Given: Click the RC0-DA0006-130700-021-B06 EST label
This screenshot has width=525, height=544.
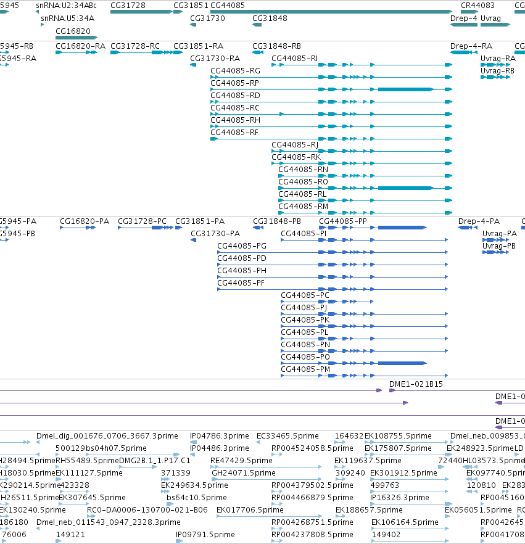Looking at the screenshot, I should (147, 509).
